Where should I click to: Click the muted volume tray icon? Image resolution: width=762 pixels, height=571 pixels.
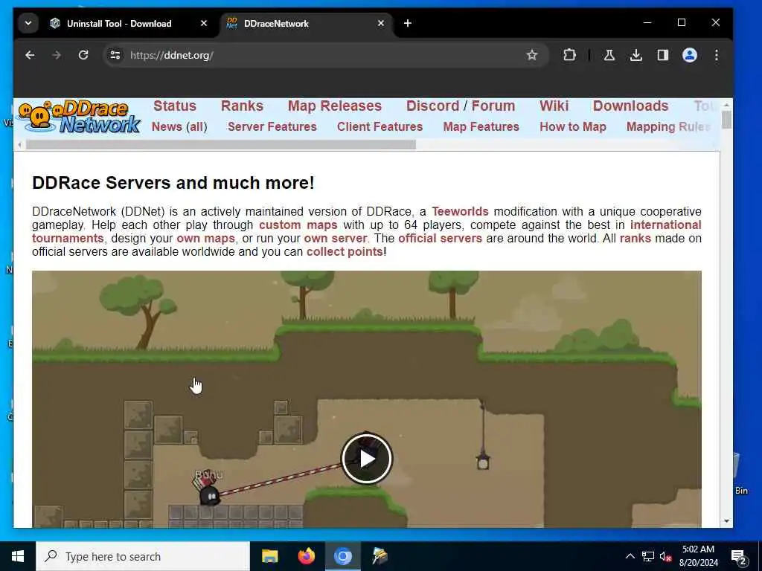click(666, 557)
